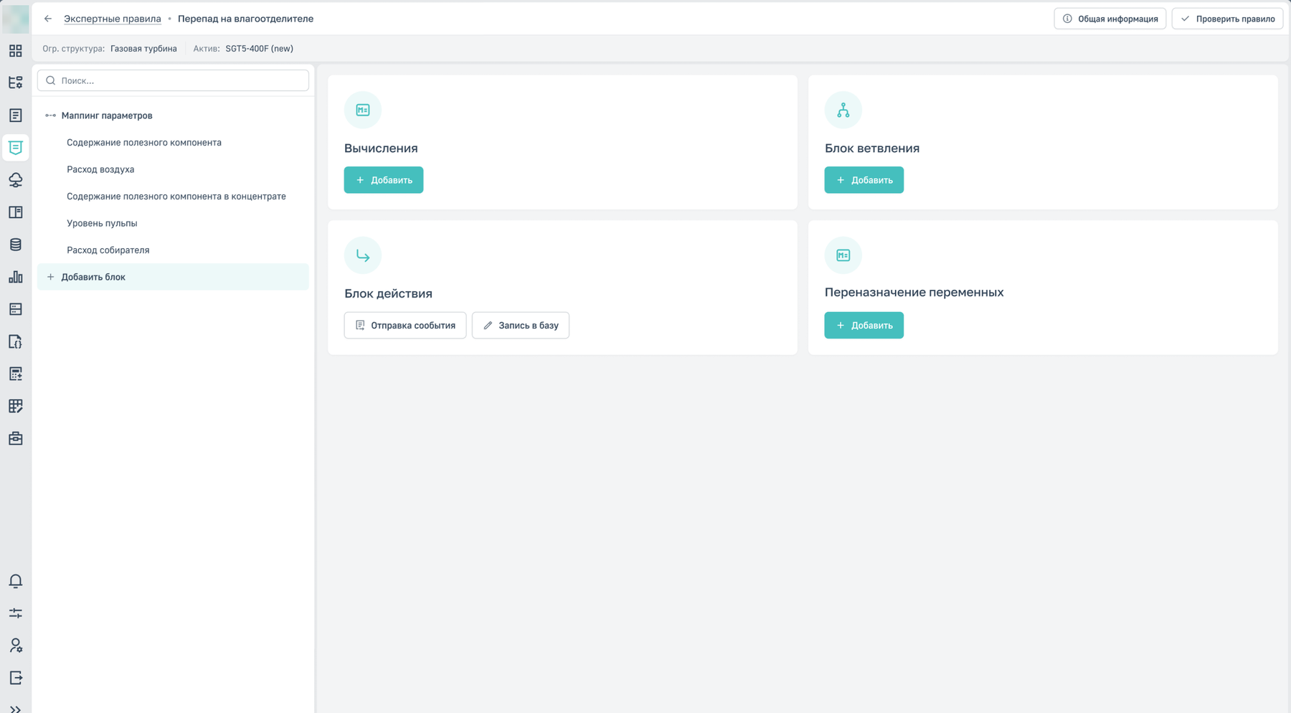Open the bar chart analytics icon

[16, 277]
